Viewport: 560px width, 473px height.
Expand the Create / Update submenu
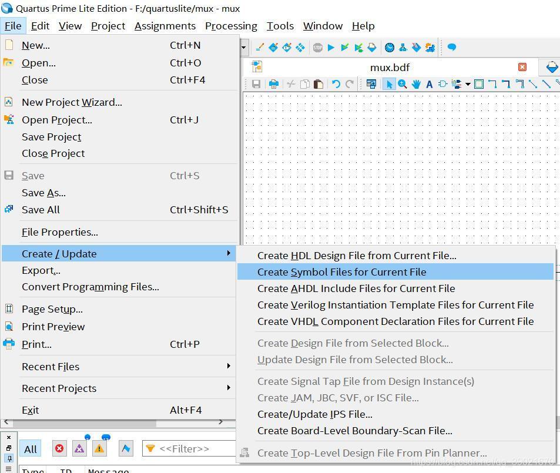pos(119,254)
